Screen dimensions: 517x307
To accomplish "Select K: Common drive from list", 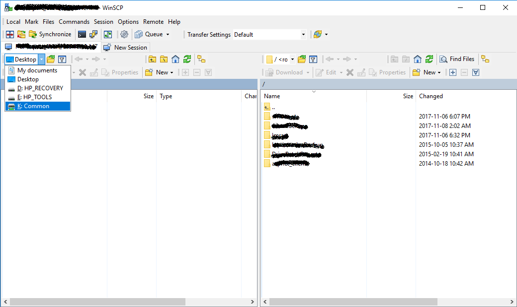I will tap(33, 106).
